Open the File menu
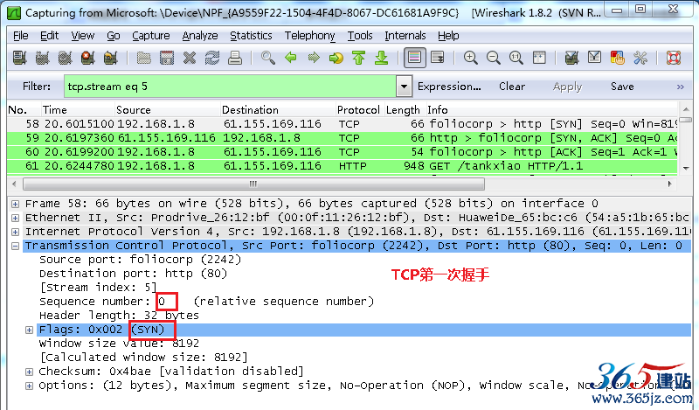The width and height of the screenshot is (699, 410). [20, 36]
